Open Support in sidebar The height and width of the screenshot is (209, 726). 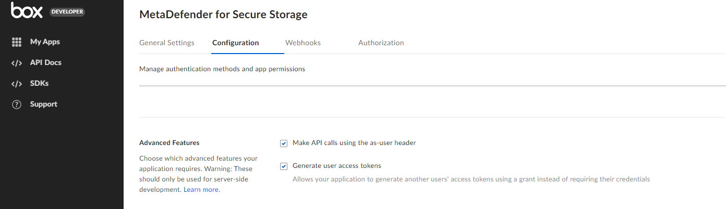pos(44,104)
